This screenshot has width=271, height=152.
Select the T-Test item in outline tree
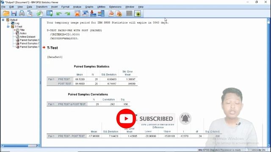18,27
